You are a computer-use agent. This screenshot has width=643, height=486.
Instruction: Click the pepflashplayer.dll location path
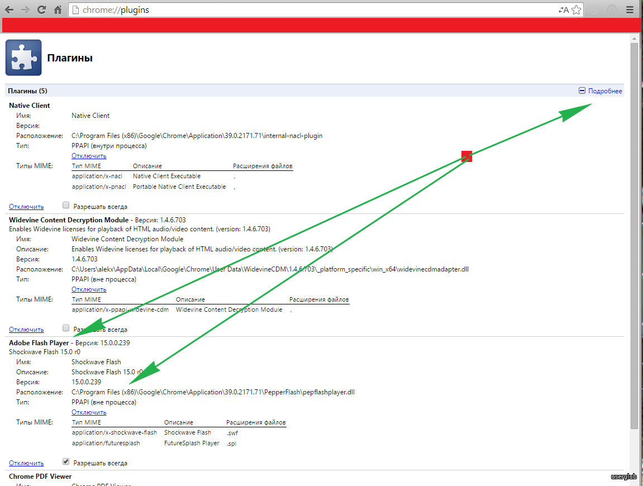click(x=213, y=393)
